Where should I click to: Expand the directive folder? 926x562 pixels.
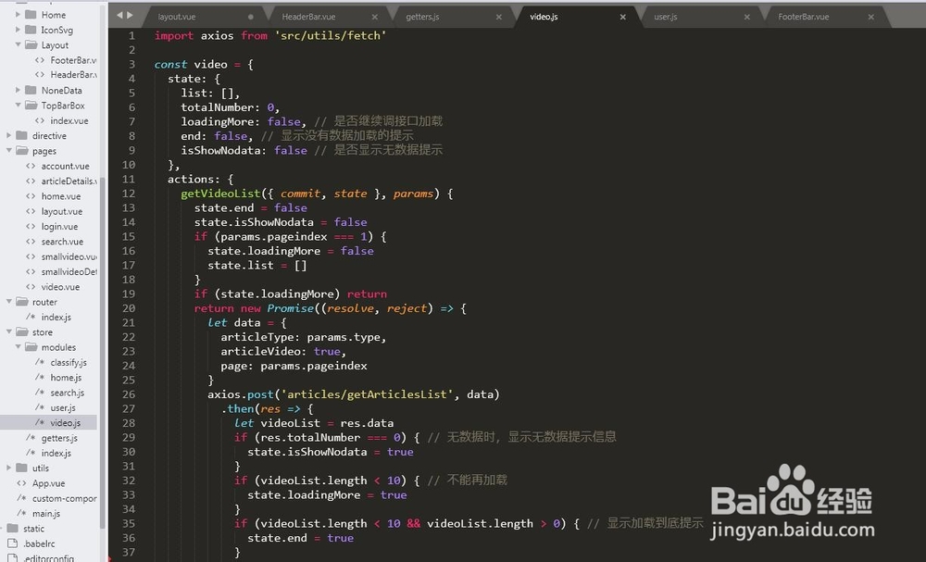pos(9,136)
